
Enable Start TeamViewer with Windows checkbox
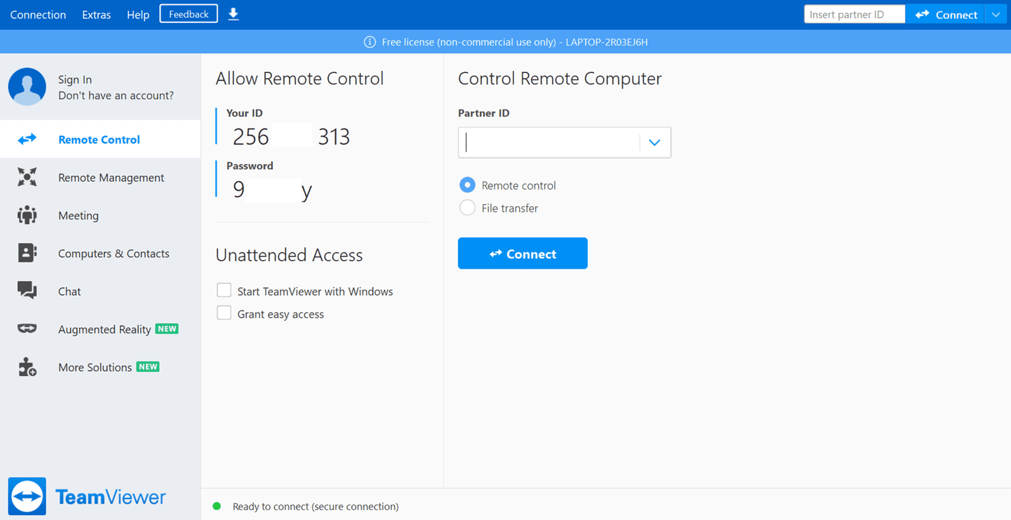click(x=224, y=290)
